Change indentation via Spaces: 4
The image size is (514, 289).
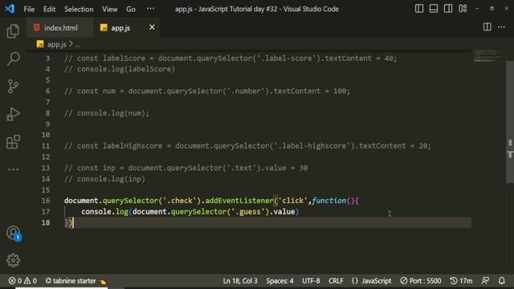(x=279, y=281)
